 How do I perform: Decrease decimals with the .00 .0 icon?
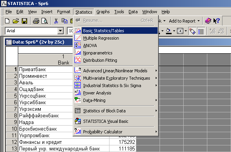click(221, 31)
